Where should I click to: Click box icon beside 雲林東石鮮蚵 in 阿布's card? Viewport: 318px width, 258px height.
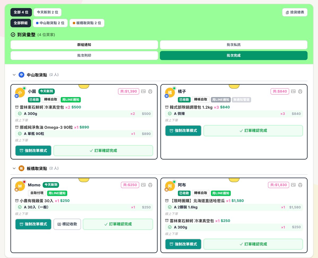click(167, 221)
